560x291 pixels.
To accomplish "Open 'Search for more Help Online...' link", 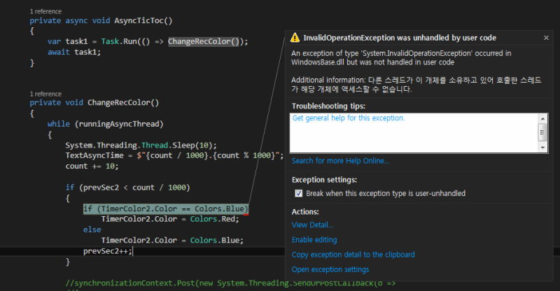I will (340, 161).
